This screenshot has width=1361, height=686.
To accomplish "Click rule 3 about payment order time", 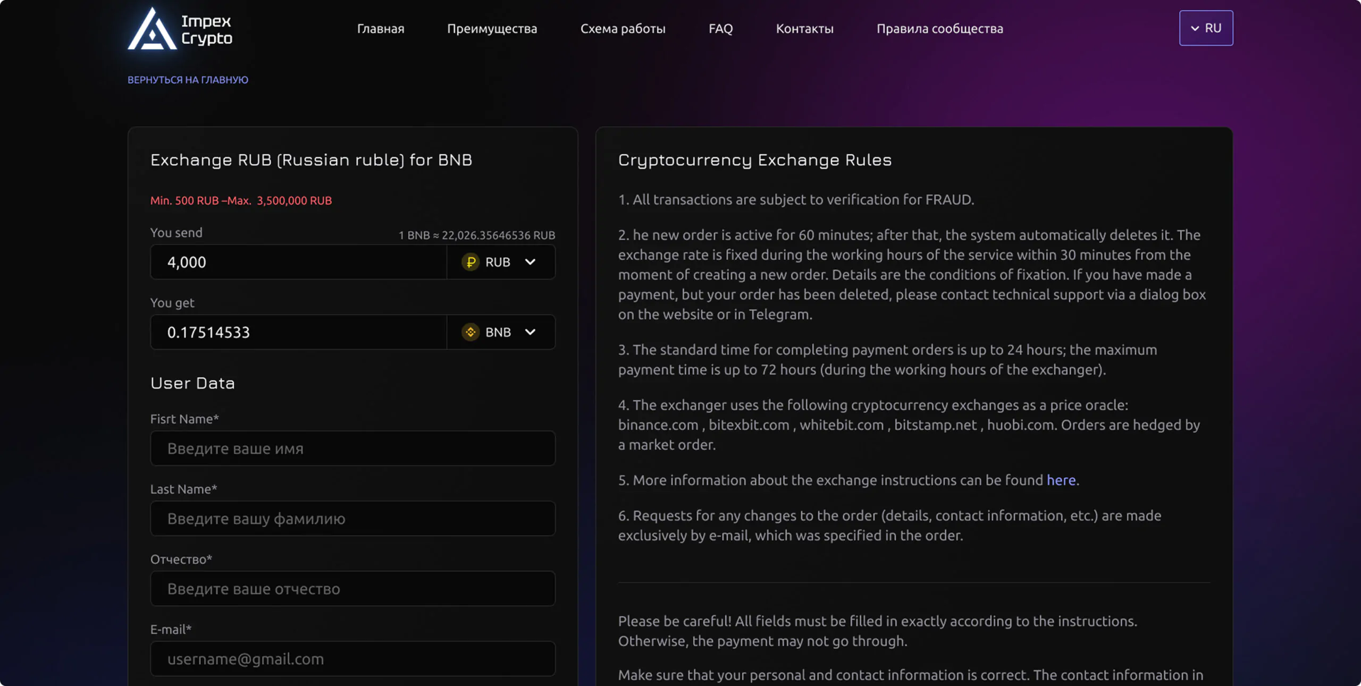I will pyautogui.click(x=887, y=360).
